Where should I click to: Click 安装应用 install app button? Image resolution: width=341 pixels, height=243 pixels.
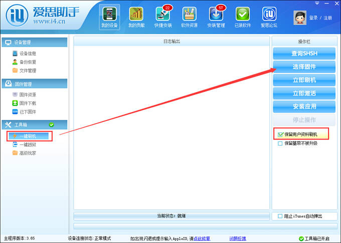tap(304, 106)
